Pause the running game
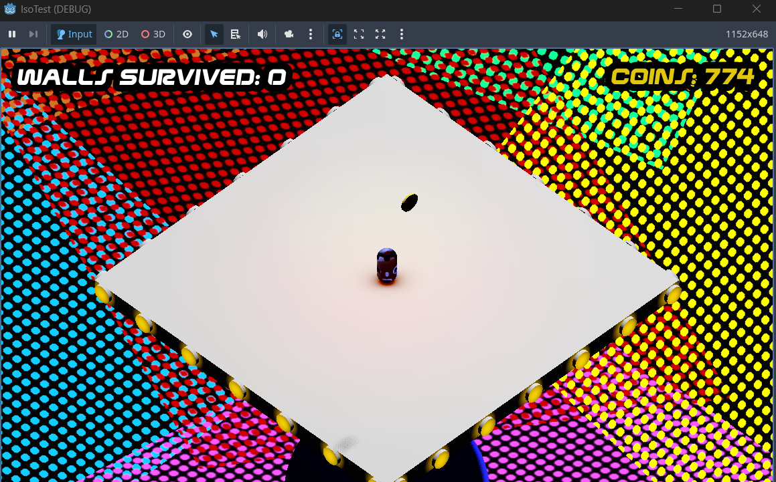Viewport: 776px width, 482px height. tap(12, 34)
